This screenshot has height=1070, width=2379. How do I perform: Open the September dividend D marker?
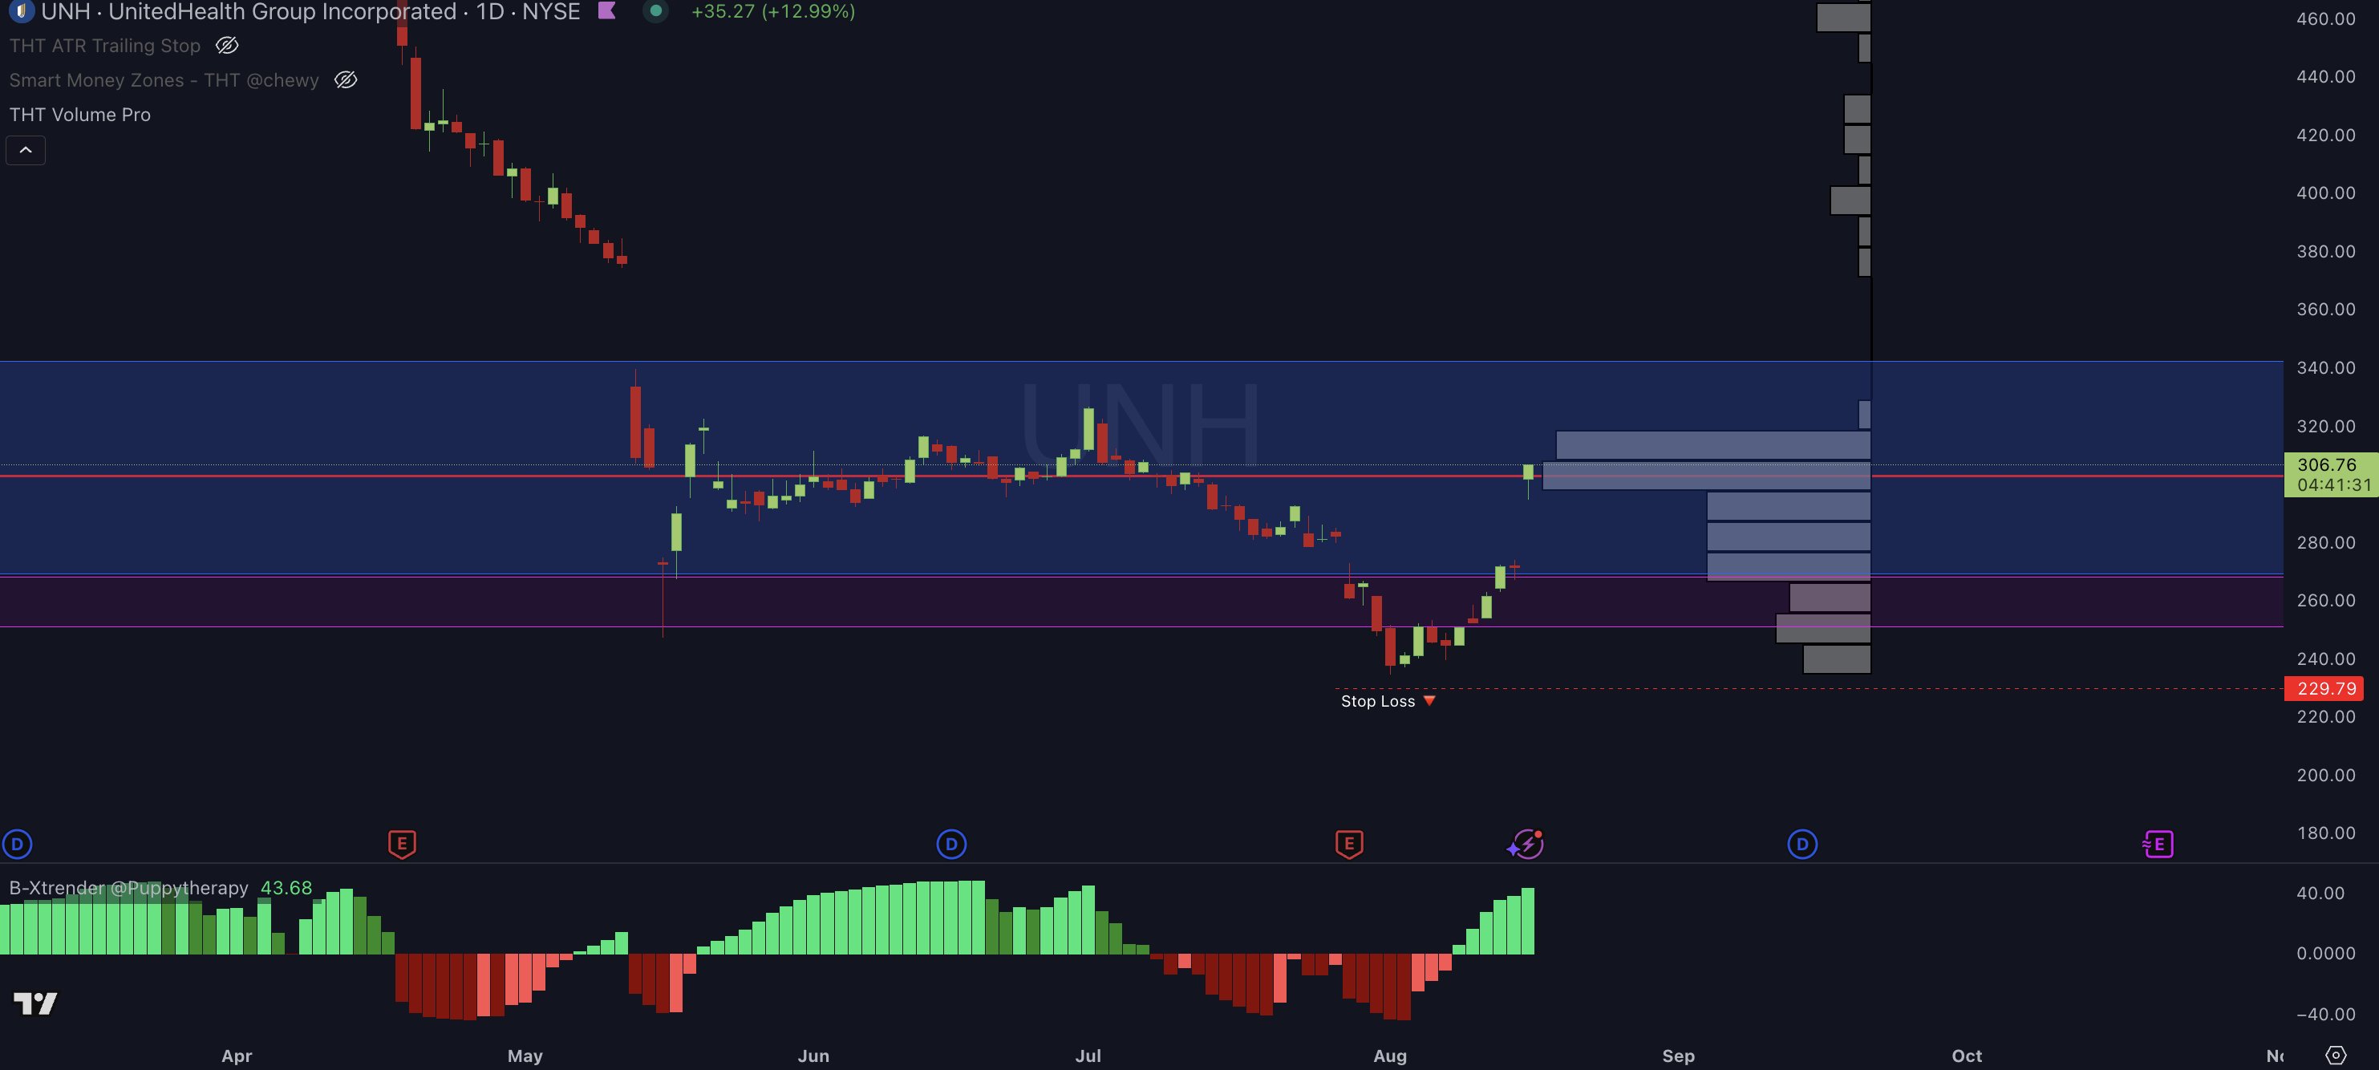tap(1803, 844)
